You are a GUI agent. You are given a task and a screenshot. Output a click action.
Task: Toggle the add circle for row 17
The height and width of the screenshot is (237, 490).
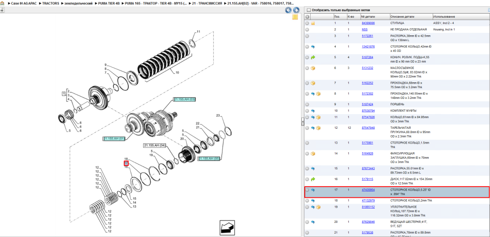tap(307, 190)
